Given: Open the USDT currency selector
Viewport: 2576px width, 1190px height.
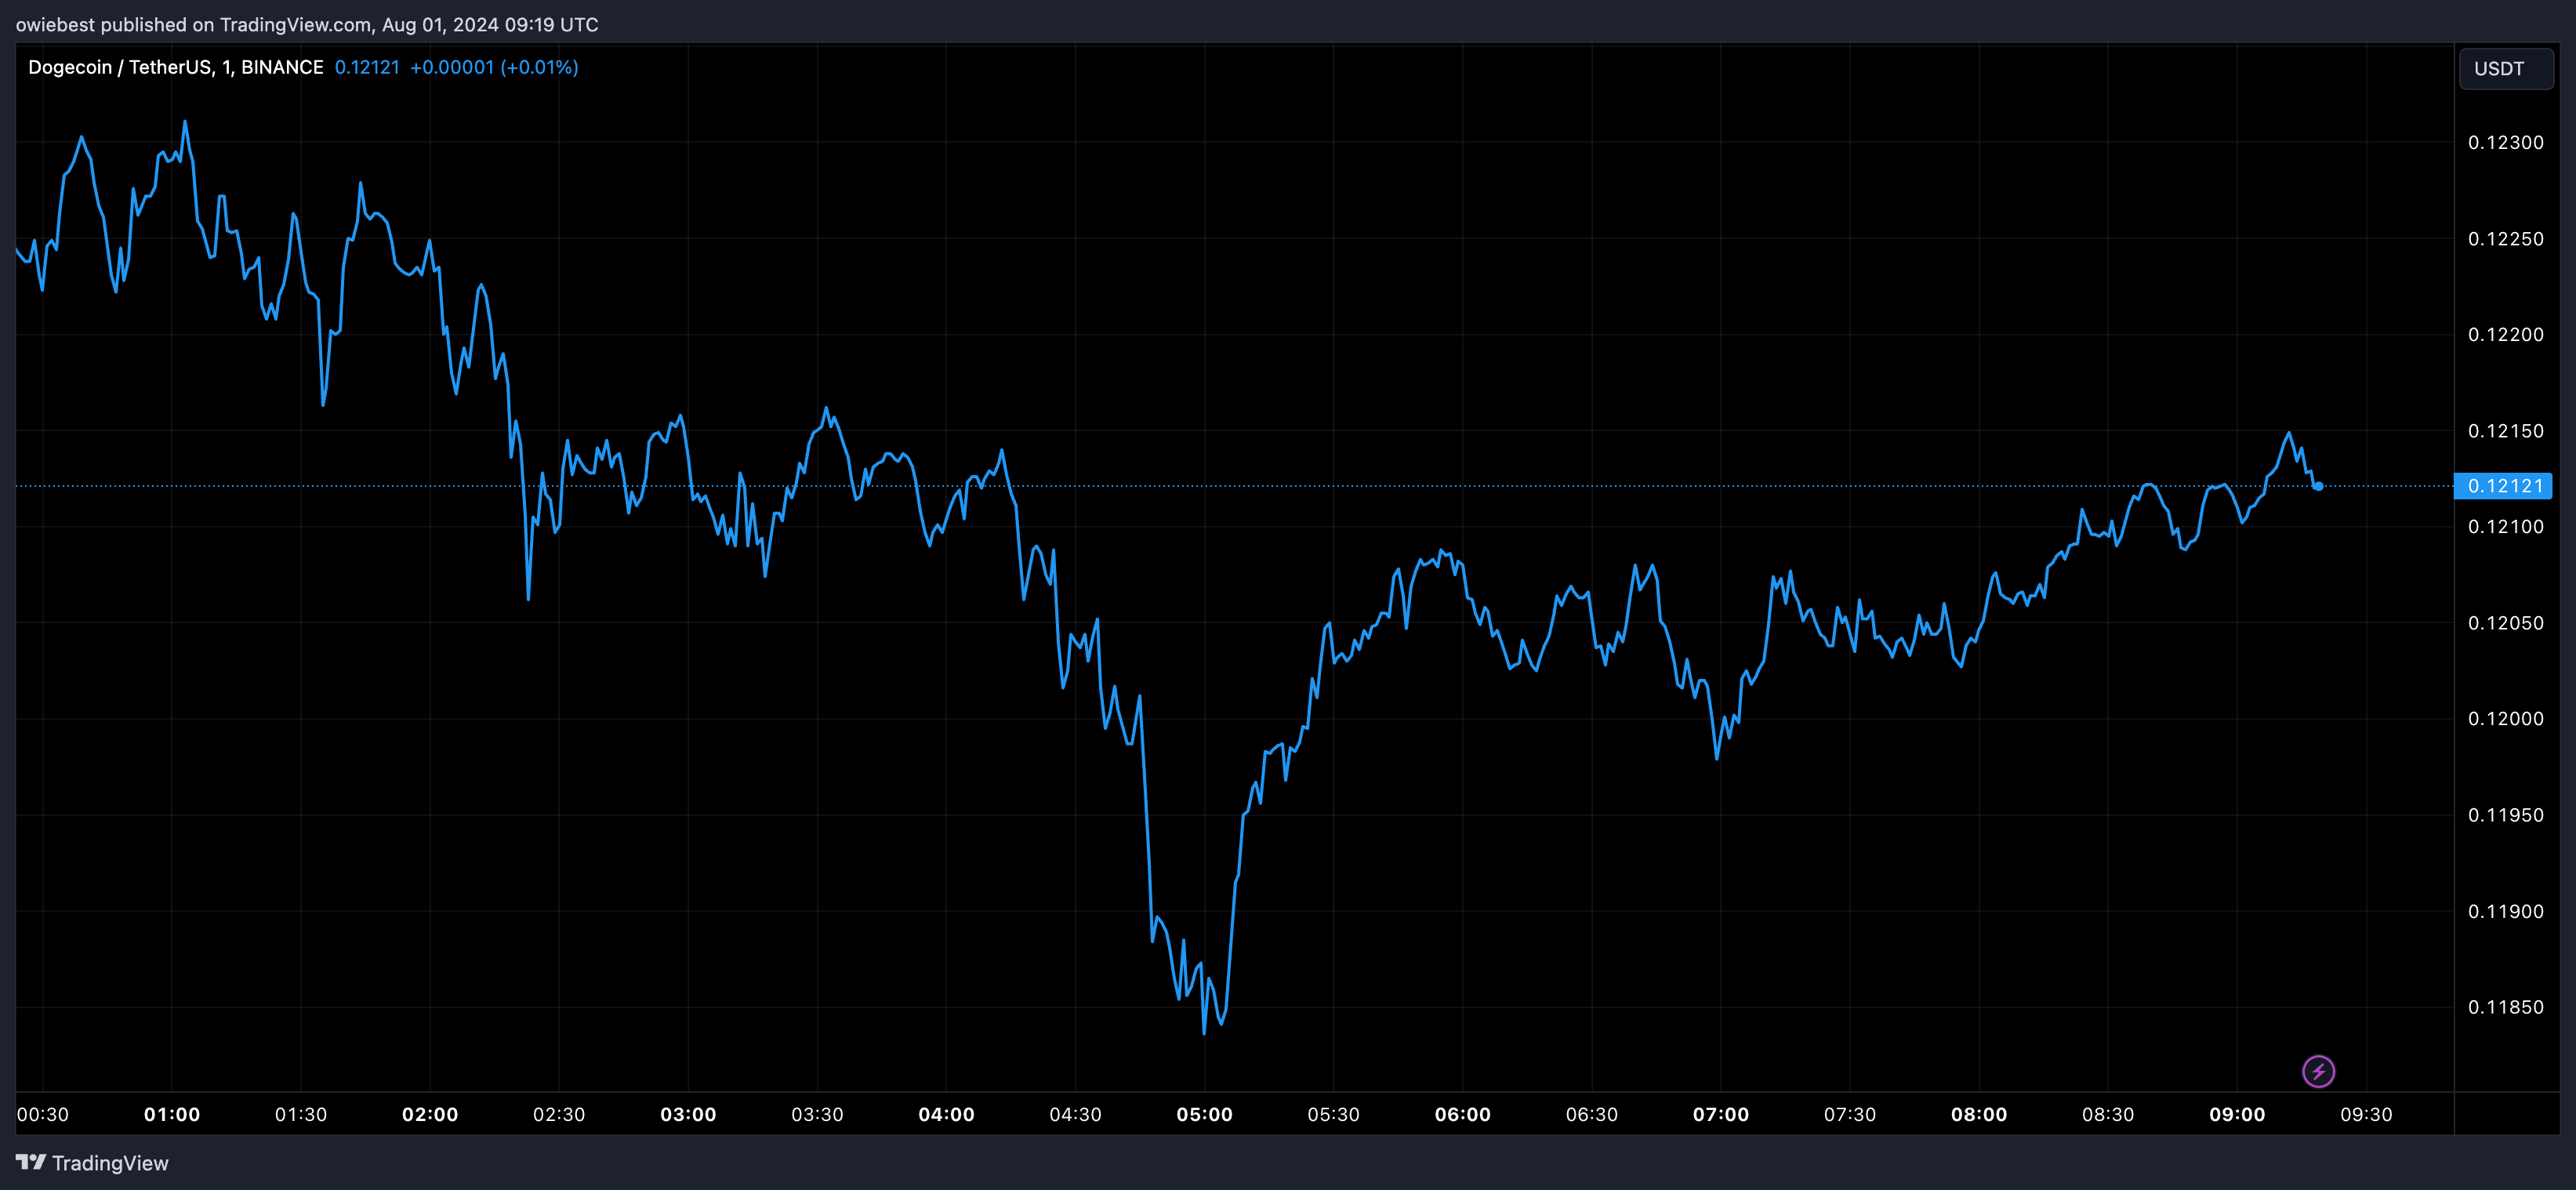Looking at the screenshot, I should 2505,68.
